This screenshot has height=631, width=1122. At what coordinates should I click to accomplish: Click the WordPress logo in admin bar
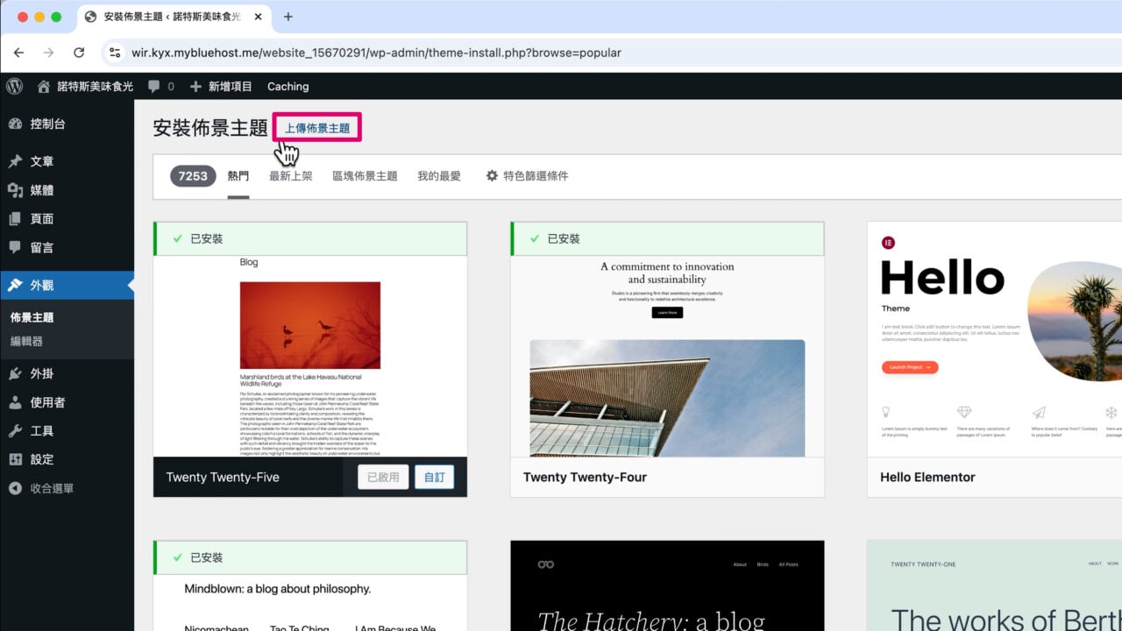click(14, 86)
